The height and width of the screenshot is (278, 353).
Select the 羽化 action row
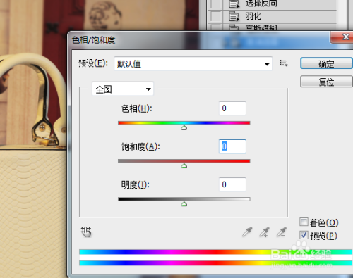[272, 16]
